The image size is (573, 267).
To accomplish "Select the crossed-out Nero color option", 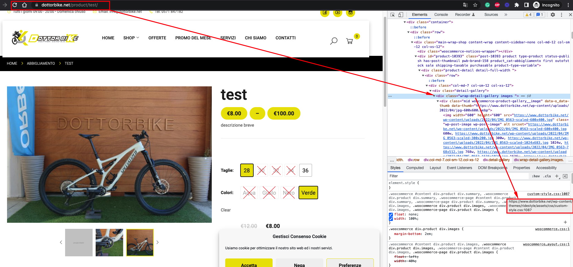I will pyautogui.click(x=289, y=193).
